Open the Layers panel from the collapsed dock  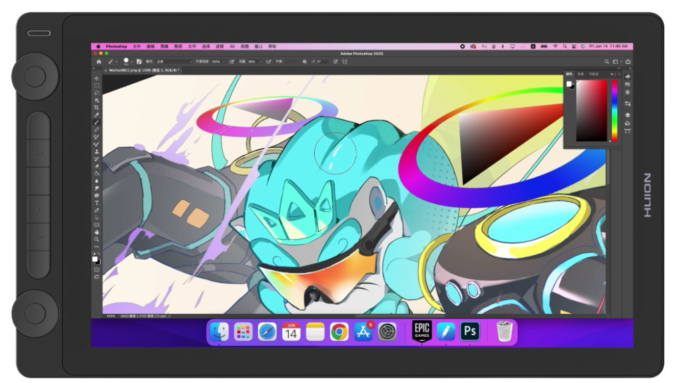(628, 116)
